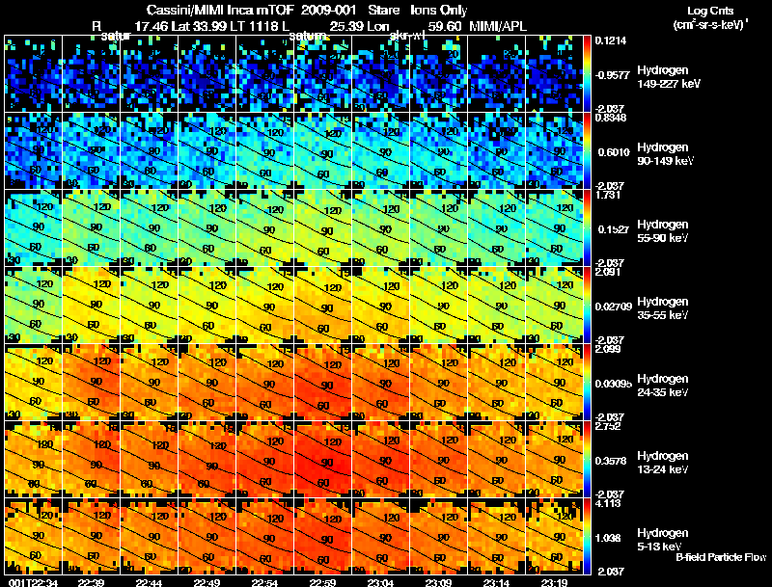Click the color bar next to 35-55 keV row
Screen dimensions: 772x587
[x=587, y=305]
